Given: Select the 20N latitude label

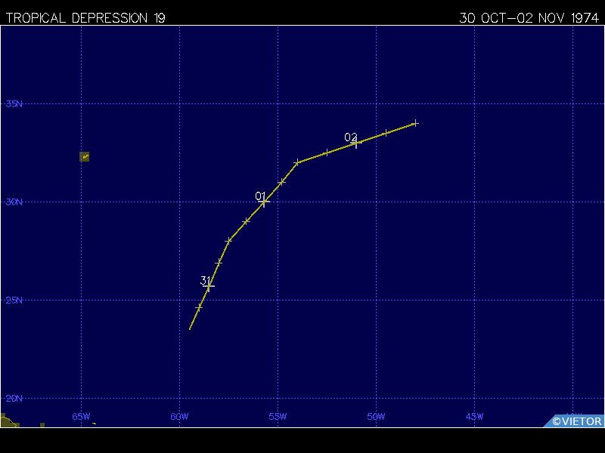Looking at the screenshot, I should [x=14, y=398].
